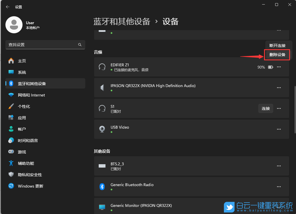Open more options for Generic Bluetooth Radio
This screenshot has height=214, width=296.
click(x=279, y=187)
